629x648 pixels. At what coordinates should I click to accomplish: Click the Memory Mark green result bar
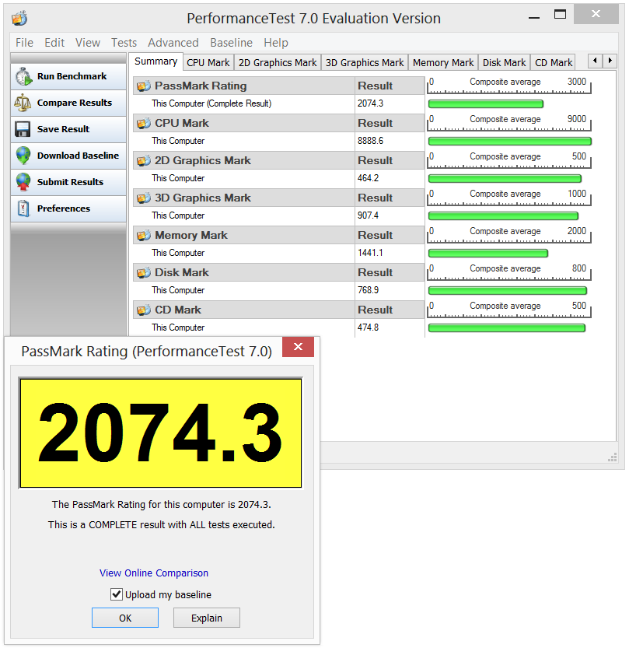[488, 254]
